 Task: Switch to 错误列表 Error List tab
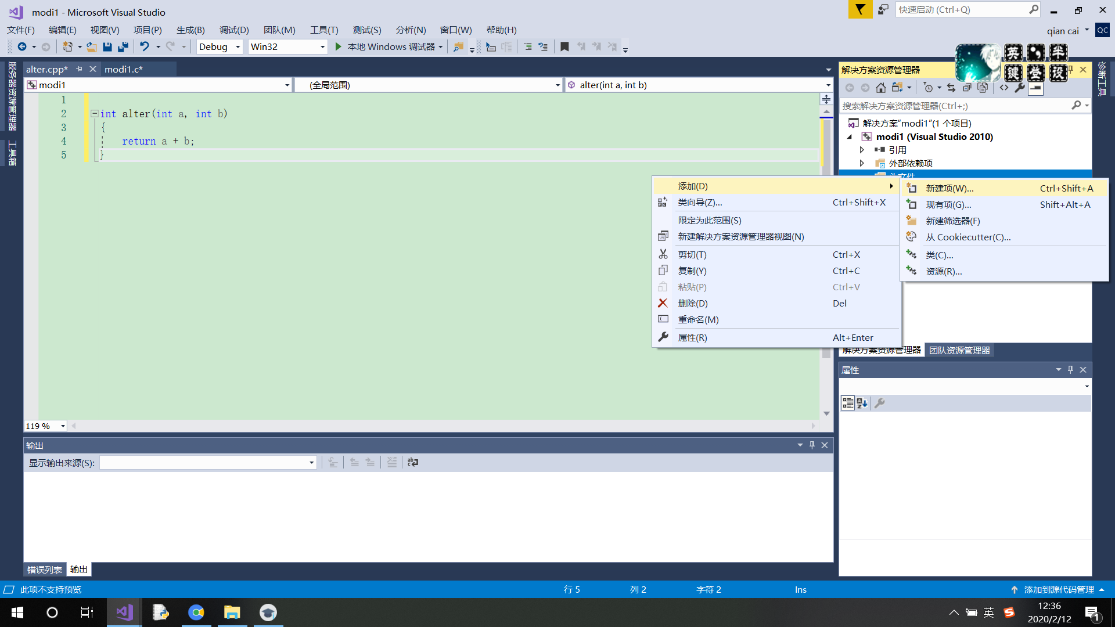(45, 570)
